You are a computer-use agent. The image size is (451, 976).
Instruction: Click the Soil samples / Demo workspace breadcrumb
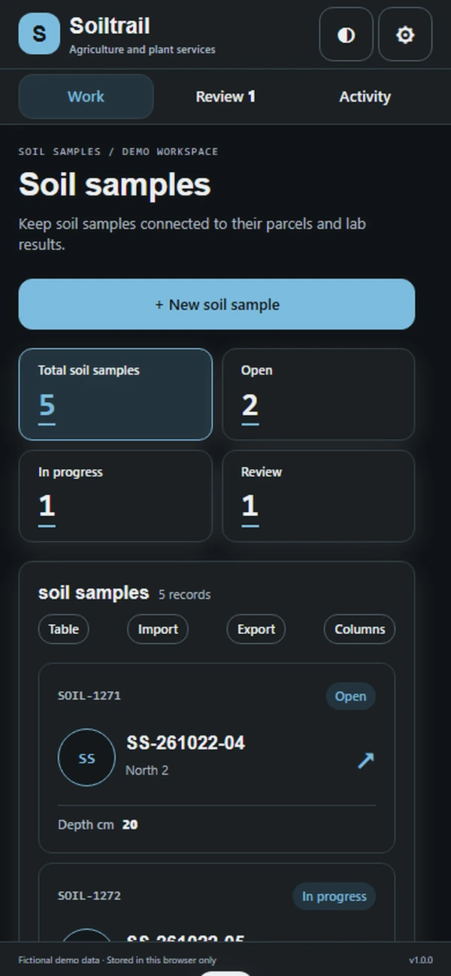[118, 151]
